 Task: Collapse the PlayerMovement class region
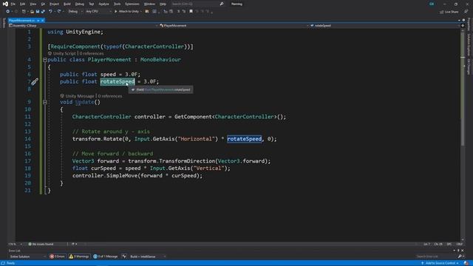point(45,60)
